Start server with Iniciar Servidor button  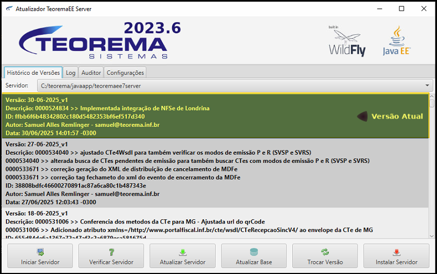[x=40, y=256]
